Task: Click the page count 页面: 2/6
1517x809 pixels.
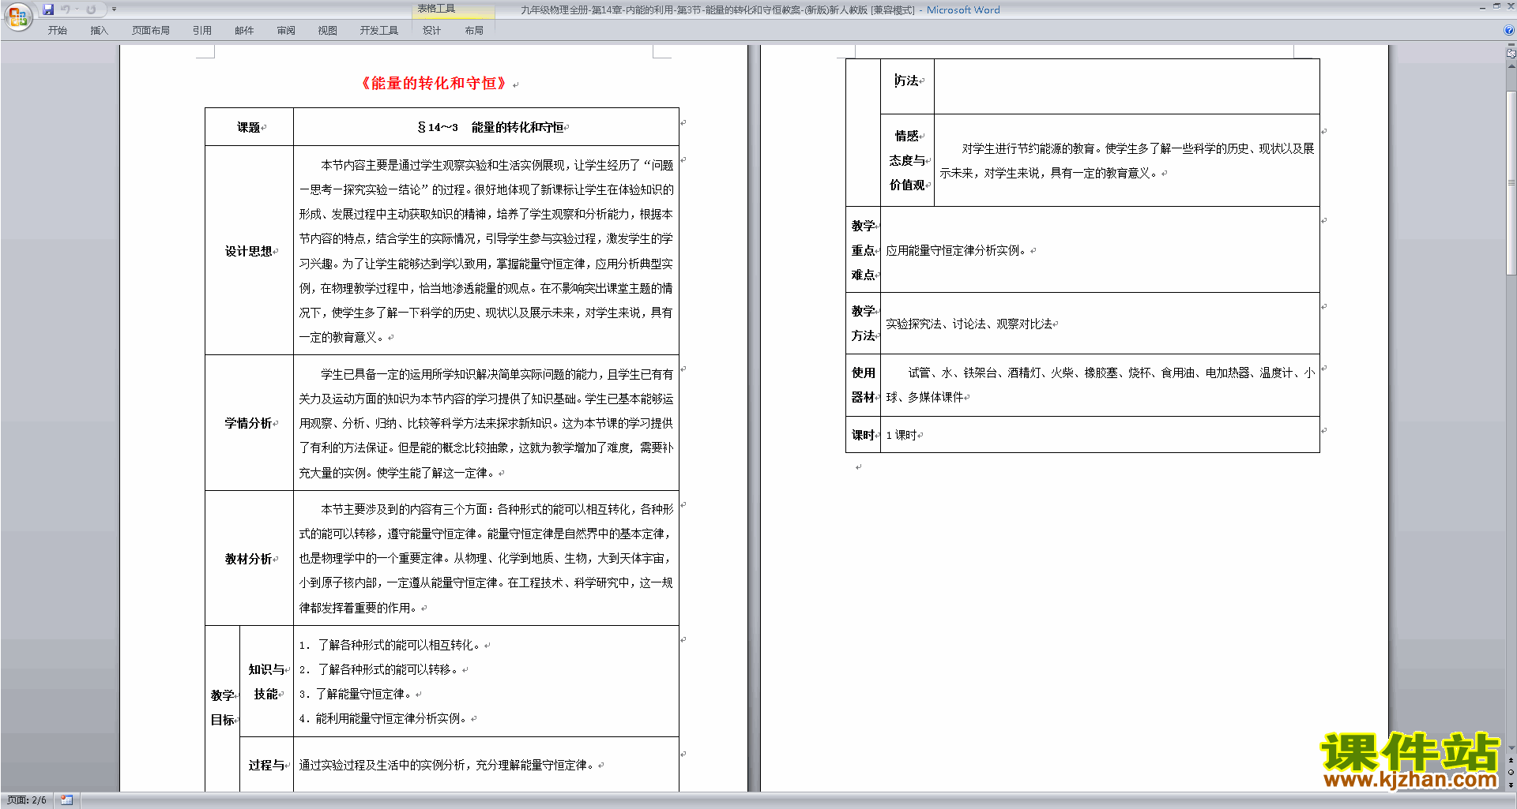Action: (x=27, y=800)
